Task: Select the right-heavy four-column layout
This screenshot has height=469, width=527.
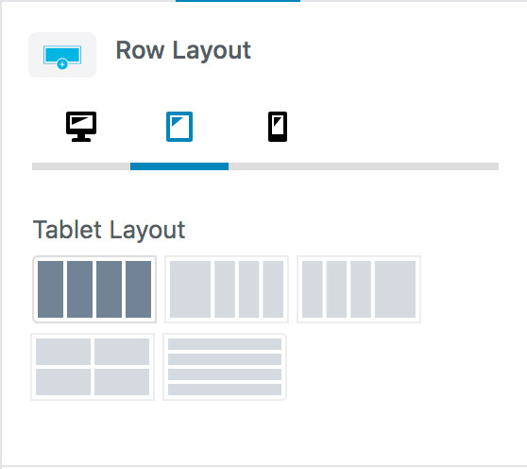Action: 359,289
